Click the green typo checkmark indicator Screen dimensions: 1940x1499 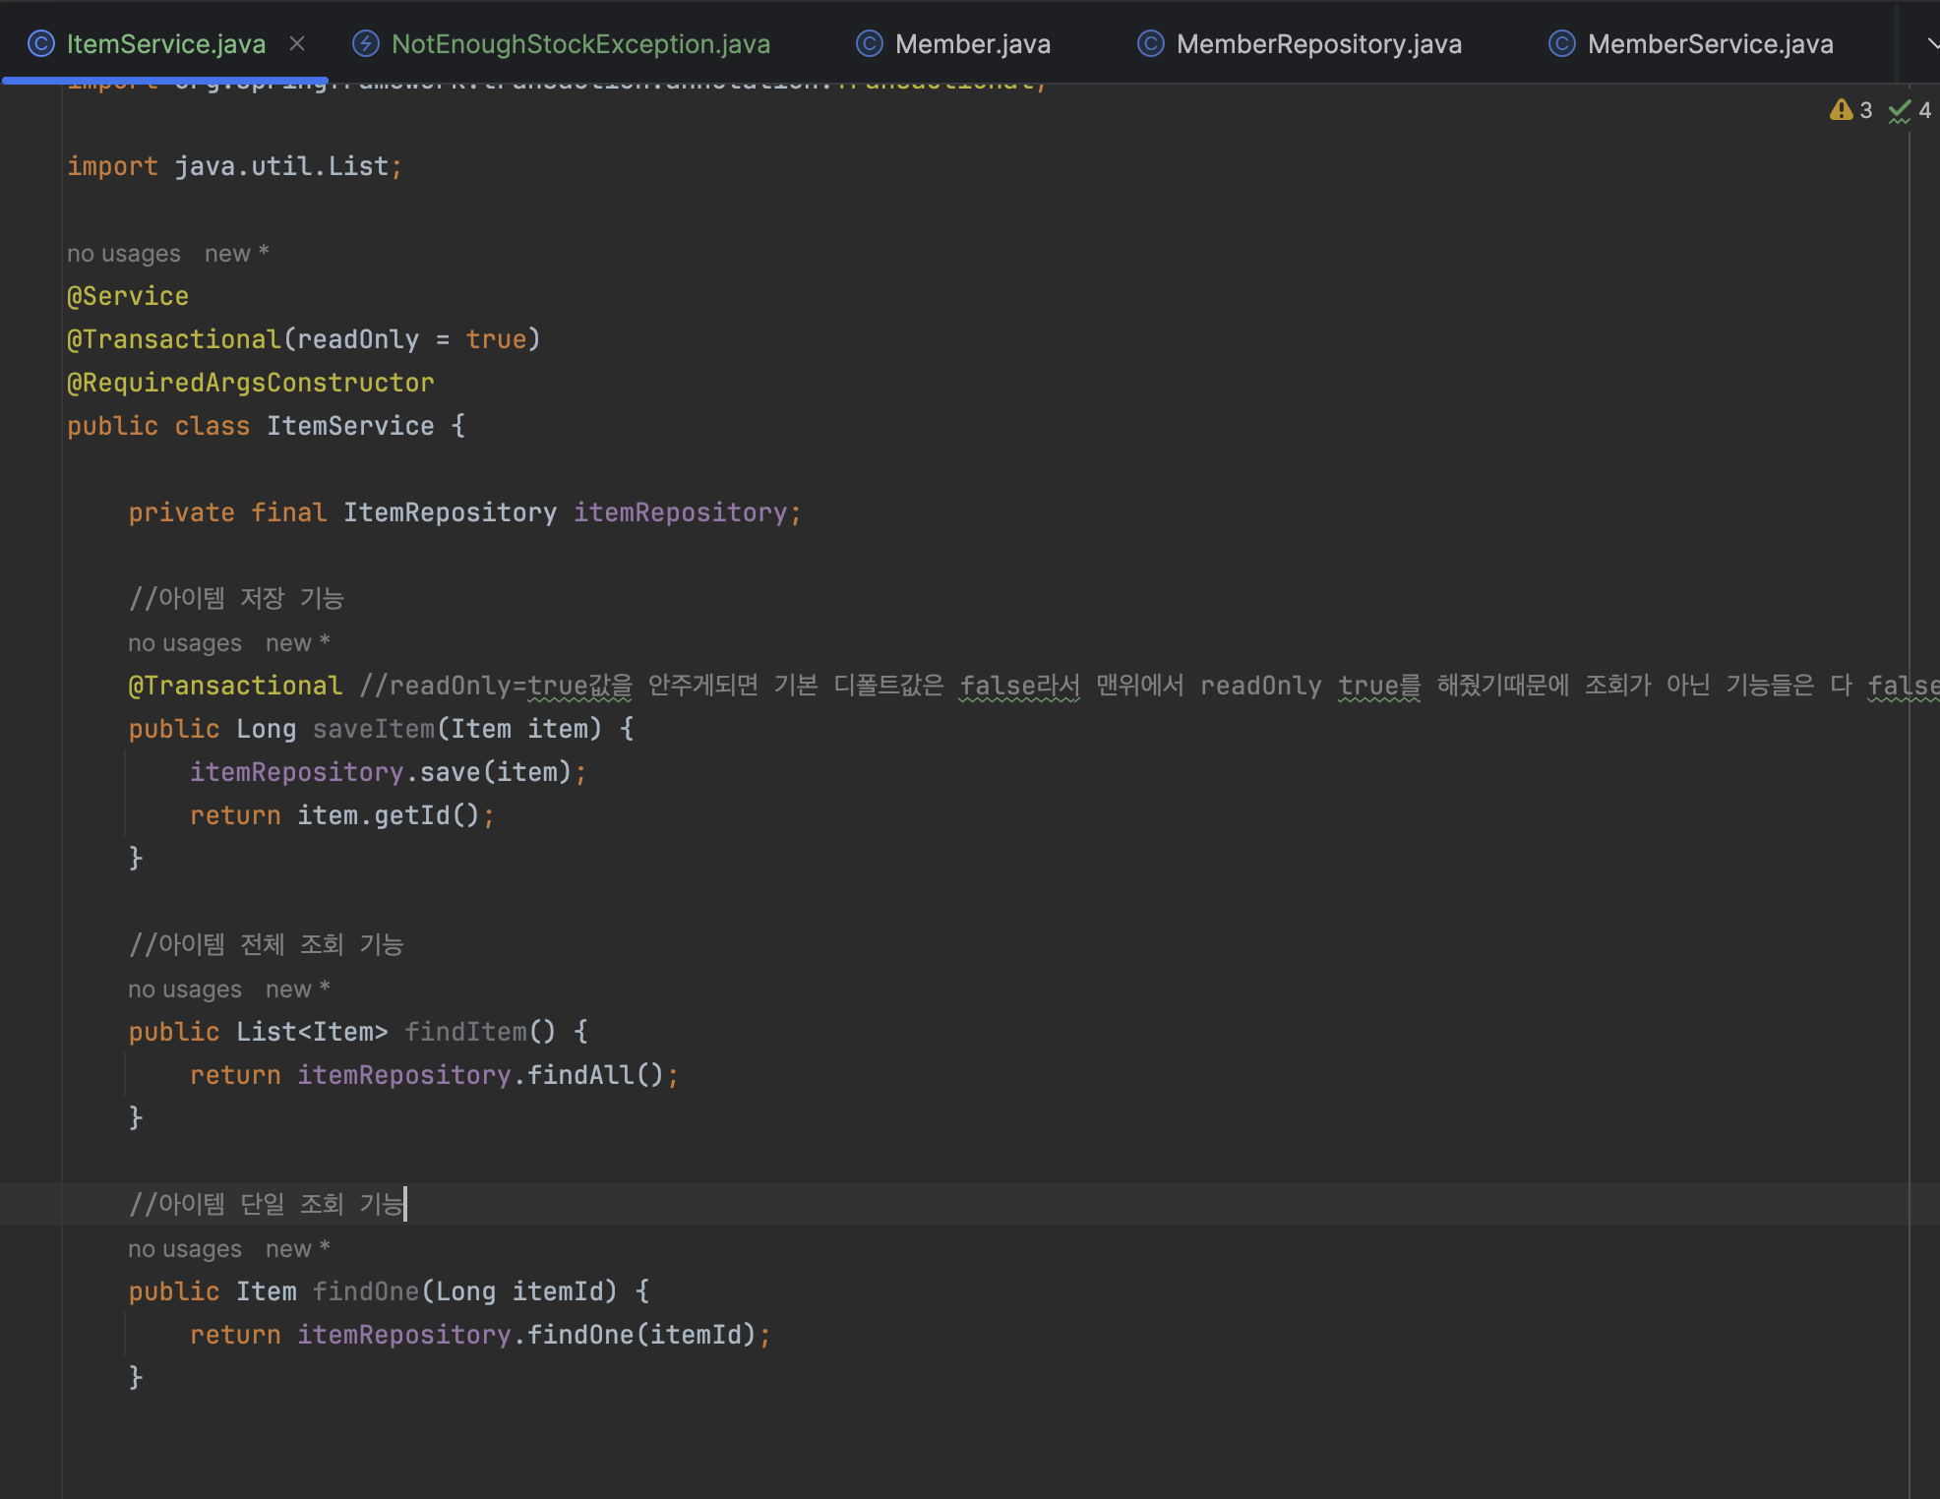1899,111
